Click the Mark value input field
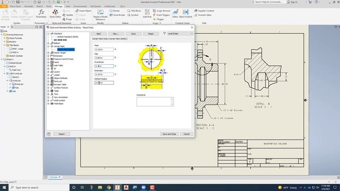Screen dimensions: 340x191 [104, 49]
